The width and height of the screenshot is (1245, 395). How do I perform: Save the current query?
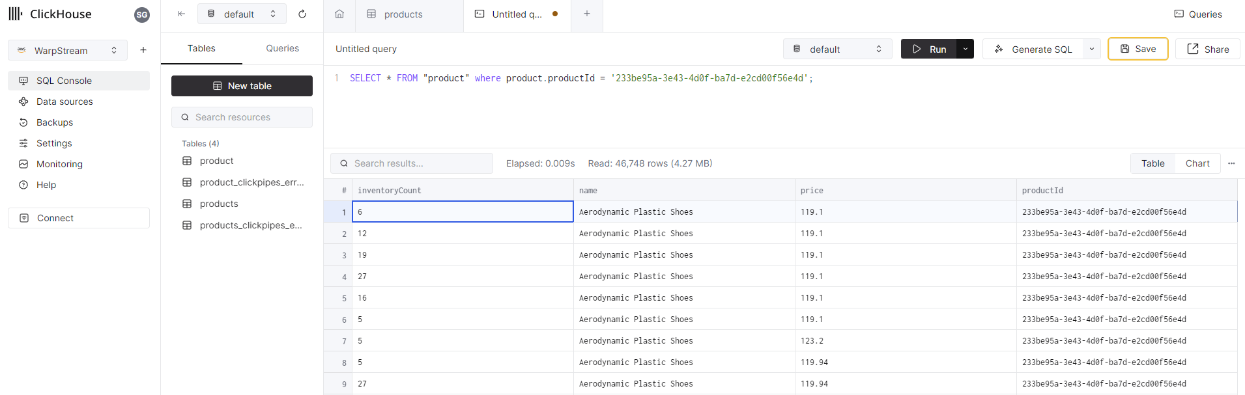1138,49
